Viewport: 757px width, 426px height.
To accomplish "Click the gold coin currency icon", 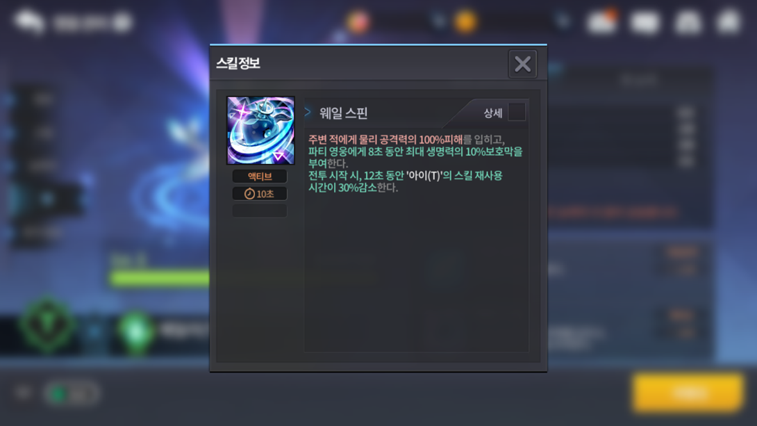I will 465,22.
